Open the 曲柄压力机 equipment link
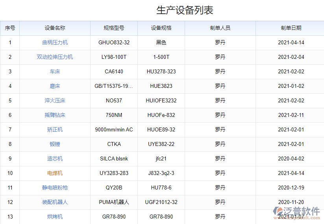 [55, 42]
